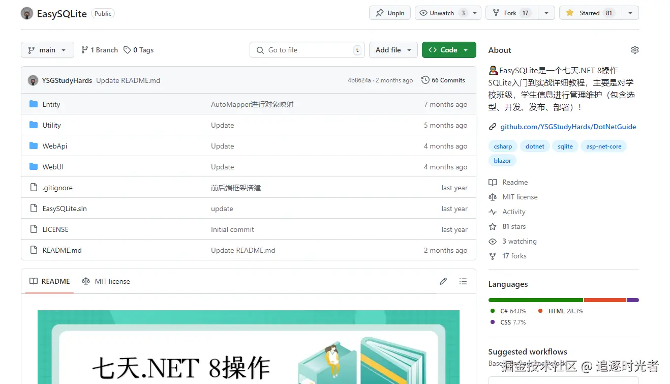View the 81 stars link
This screenshot has height=384, width=670.
(x=507, y=226)
